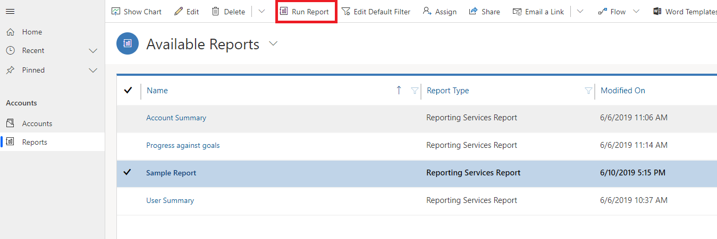
Task: Run the selected report
Action: (x=305, y=12)
